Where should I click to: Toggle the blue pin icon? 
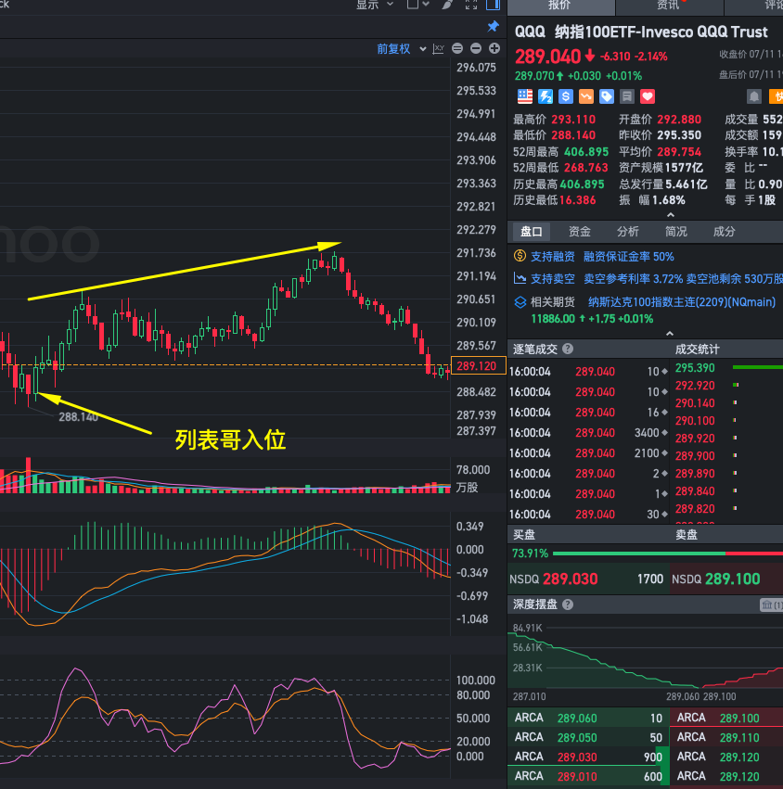(x=493, y=26)
